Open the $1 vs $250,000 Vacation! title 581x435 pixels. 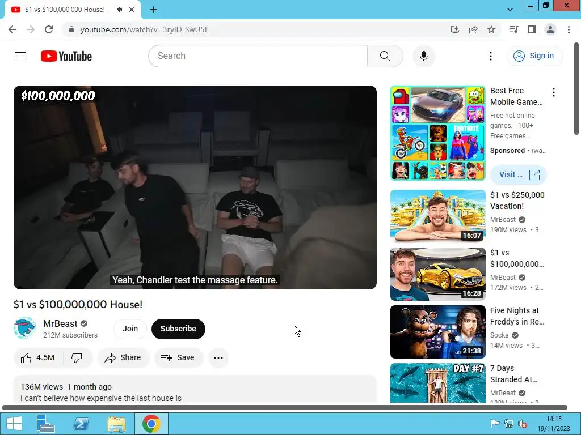[517, 201]
